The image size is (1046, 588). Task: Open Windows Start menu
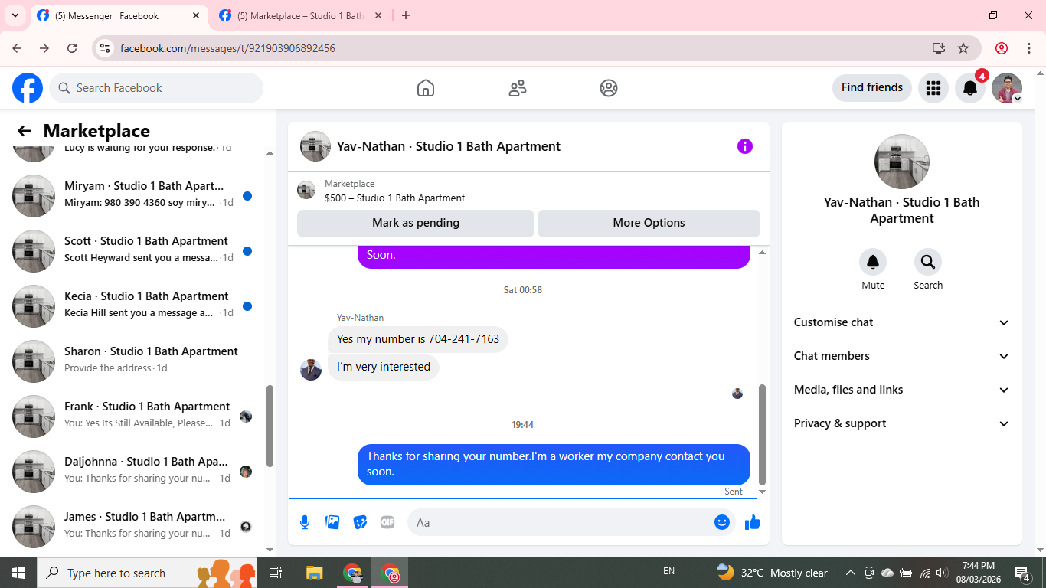point(18,573)
